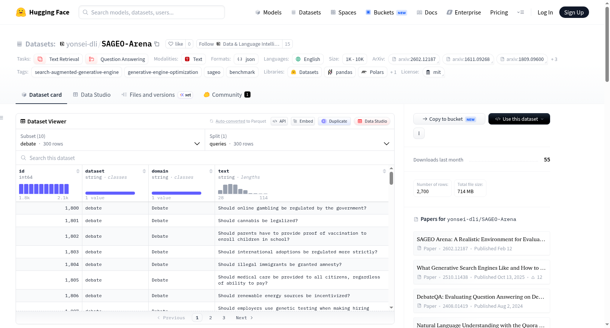
Task: Expand the Split queries dropdown
Action: coord(300,140)
